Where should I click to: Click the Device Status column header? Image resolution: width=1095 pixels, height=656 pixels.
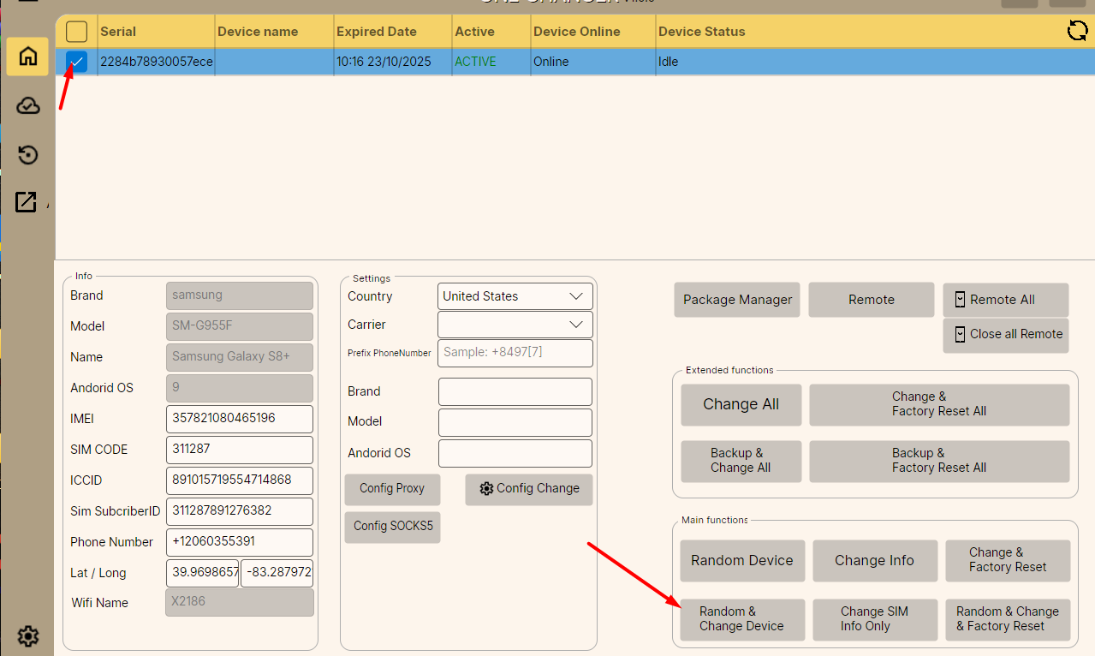click(701, 32)
